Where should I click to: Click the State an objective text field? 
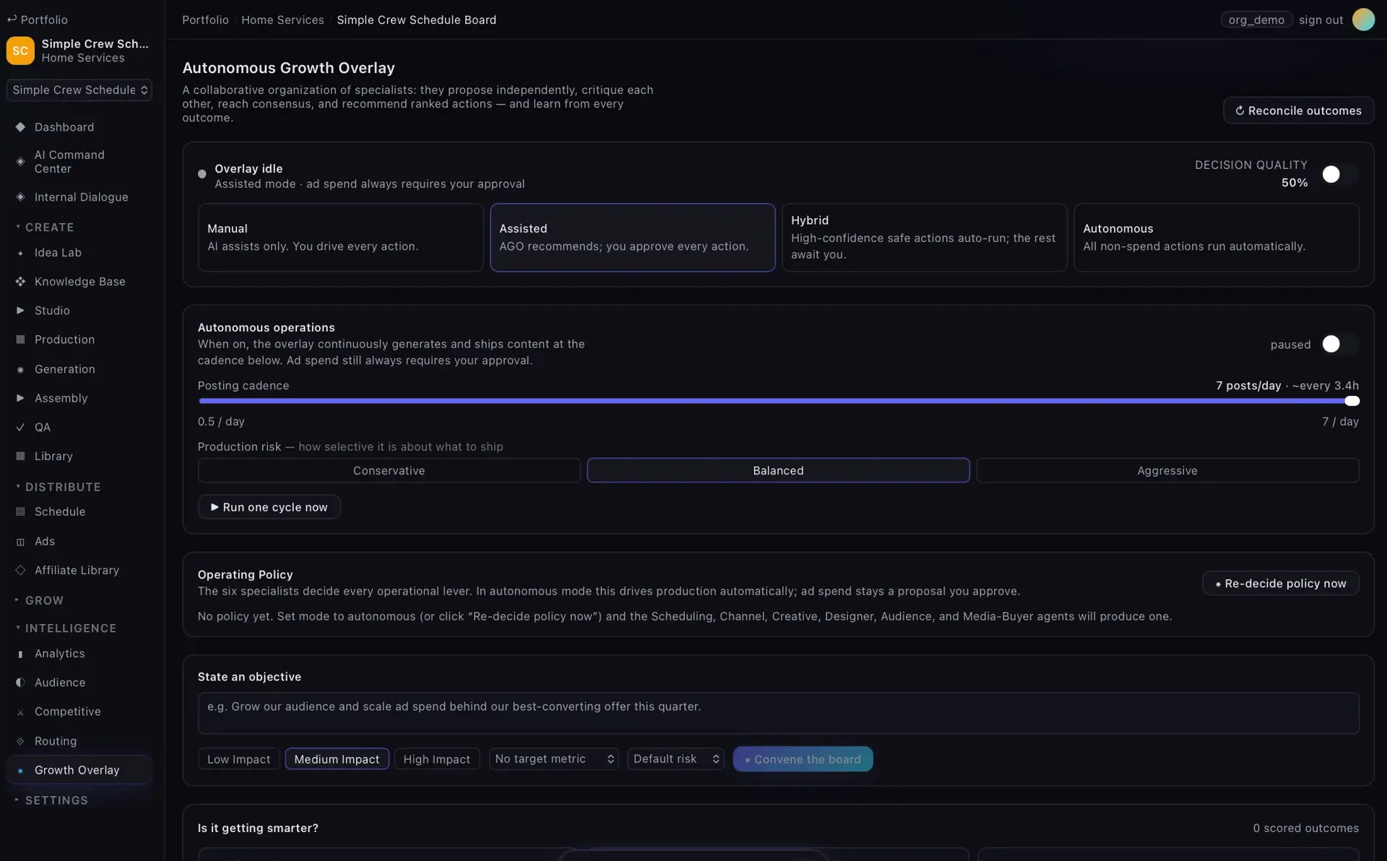point(778,714)
